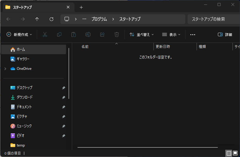Open the 表示 view dropdown
Screen dimensions: 240x157
click(171, 34)
